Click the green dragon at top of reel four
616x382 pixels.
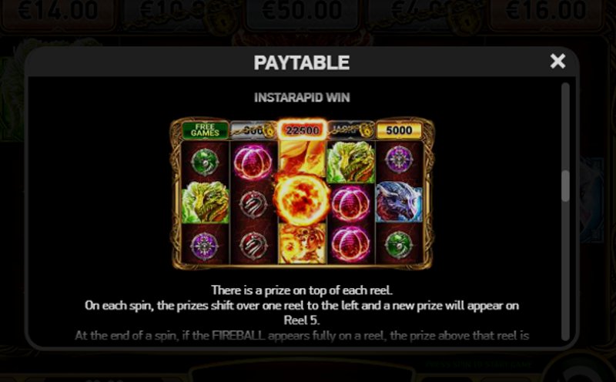350,162
